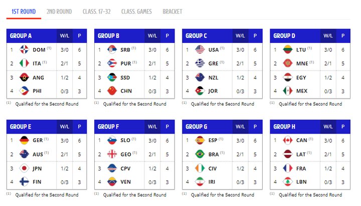Open the ITA team link
The width and height of the screenshot is (361, 206).
pyautogui.click(x=39, y=63)
